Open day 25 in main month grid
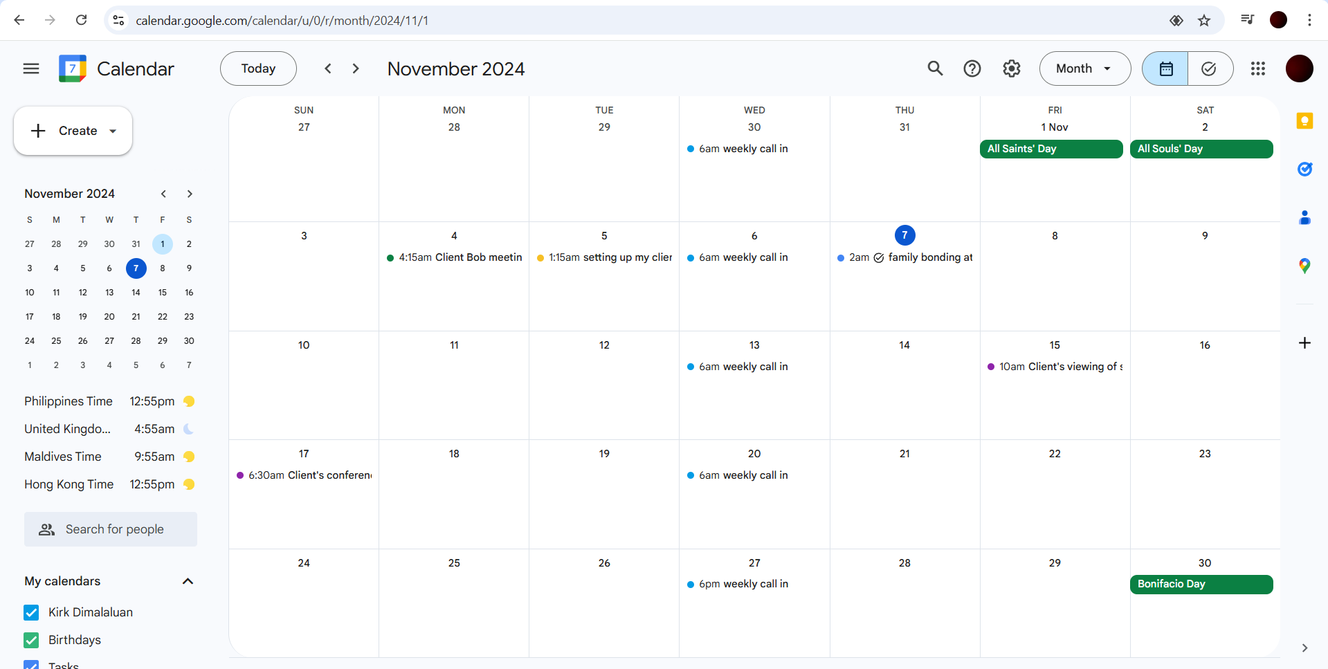1328x669 pixels. tap(454, 563)
